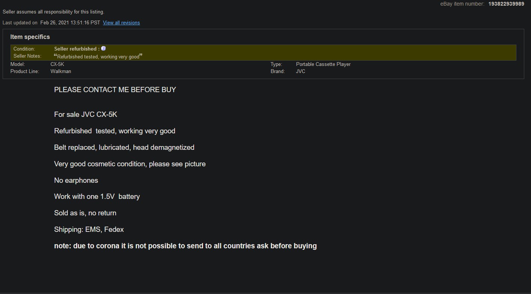Image resolution: width=531 pixels, height=294 pixels.
Task: Select the Seller Notes quoted text
Action: (98, 57)
